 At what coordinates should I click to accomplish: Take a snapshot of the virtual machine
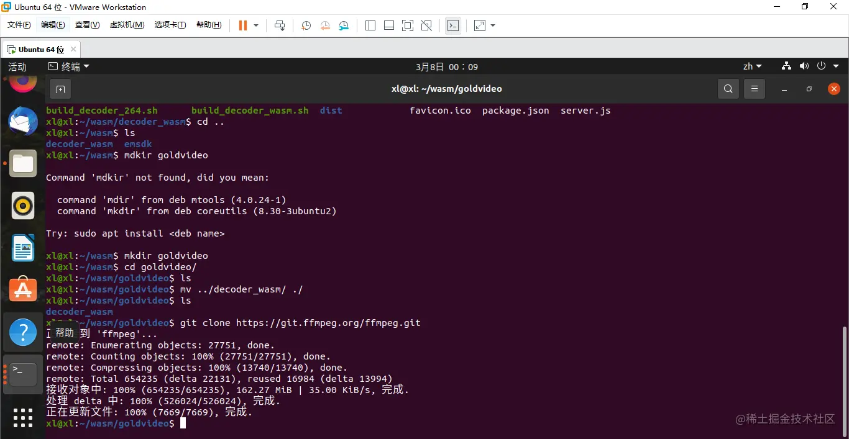pyautogui.click(x=306, y=25)
